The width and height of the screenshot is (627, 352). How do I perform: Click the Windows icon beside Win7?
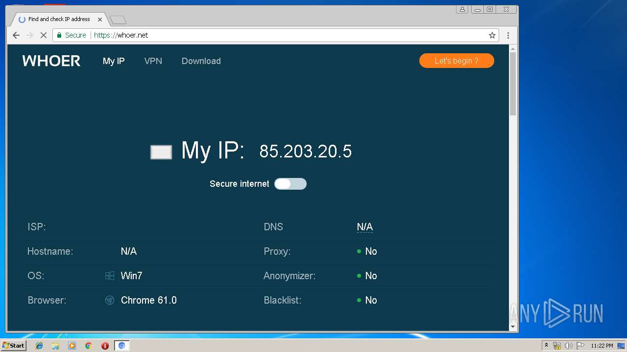[110, 276]
